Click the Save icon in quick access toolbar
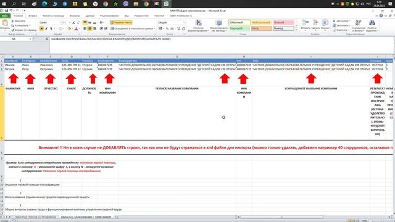Screen dimensions: 395x222 click(x=6, y=10)
